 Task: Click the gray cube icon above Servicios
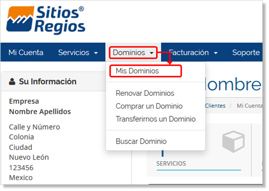click(234, 142)
